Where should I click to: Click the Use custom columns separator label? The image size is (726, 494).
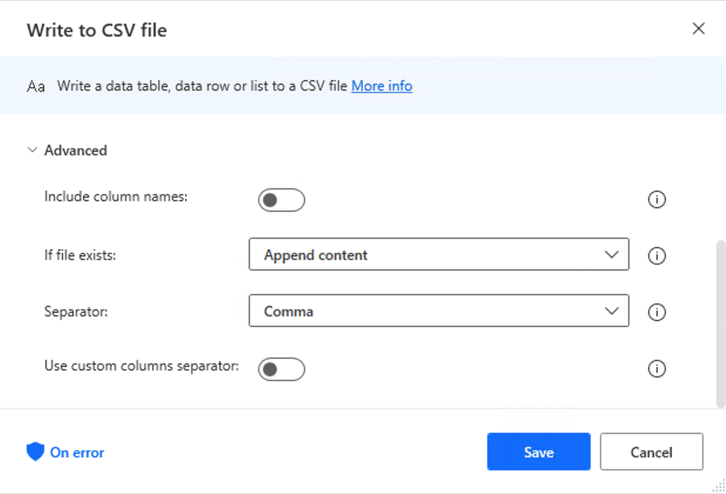tap(142, 366)
